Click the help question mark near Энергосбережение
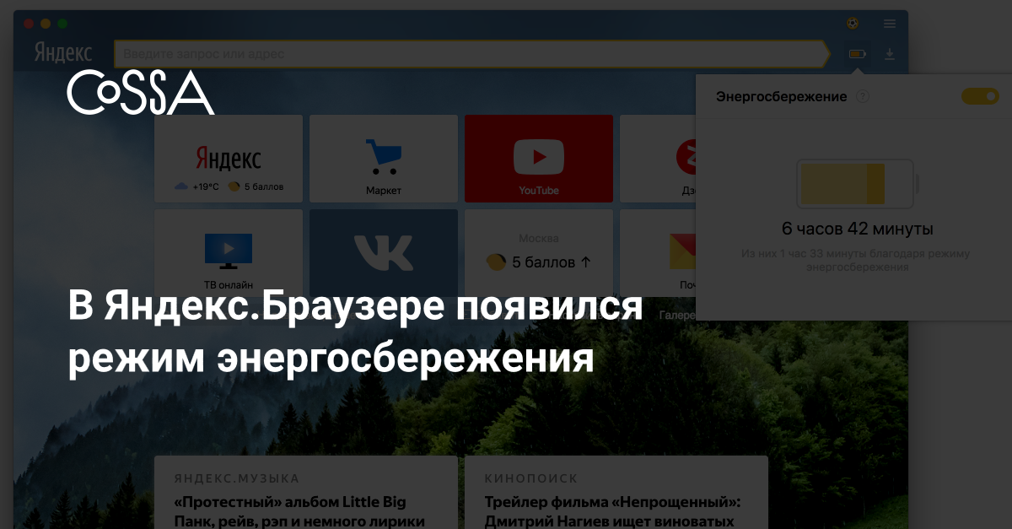This screenshot has height=529, width=1012. tap(862, 97)
